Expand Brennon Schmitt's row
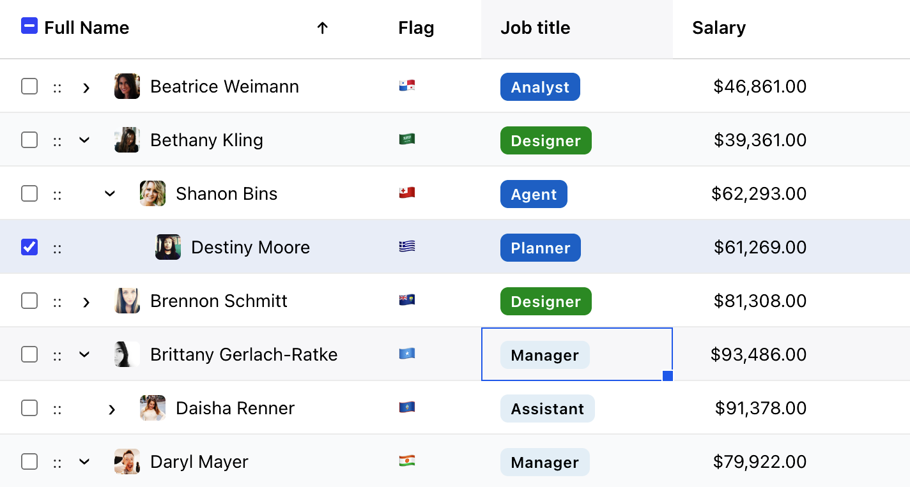910x487 pixels. coord(86,301)
